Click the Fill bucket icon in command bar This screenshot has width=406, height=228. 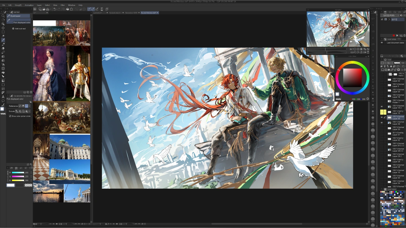click(67, 9)
